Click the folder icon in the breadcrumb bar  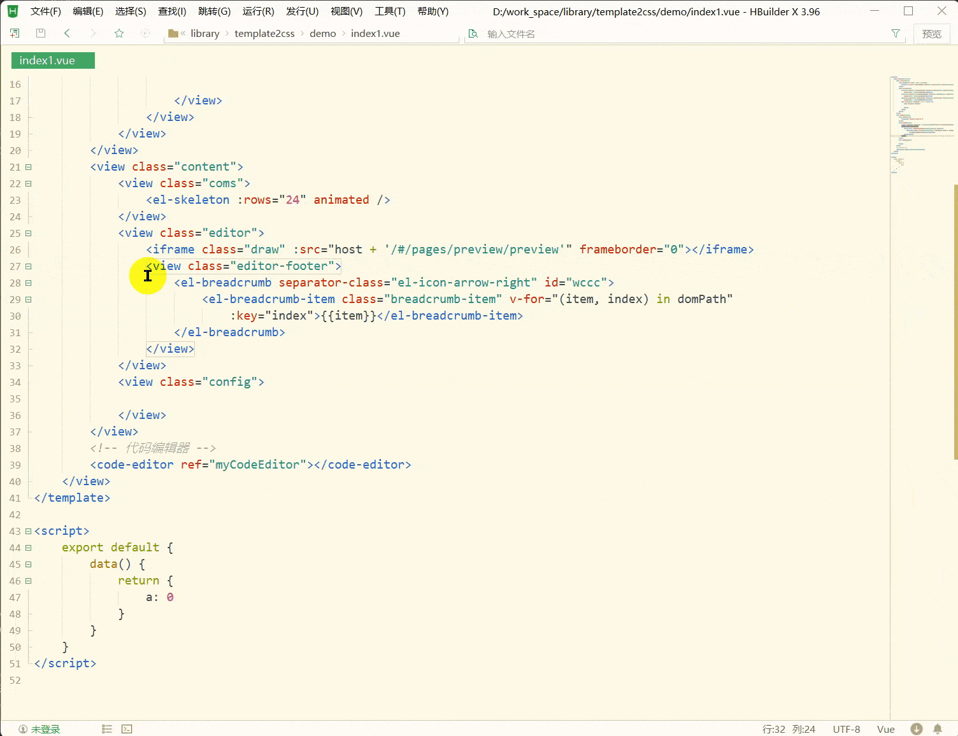(x=173, y=33)
